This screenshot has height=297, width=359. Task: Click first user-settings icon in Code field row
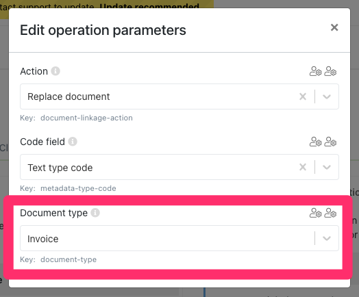coord(316,142)
